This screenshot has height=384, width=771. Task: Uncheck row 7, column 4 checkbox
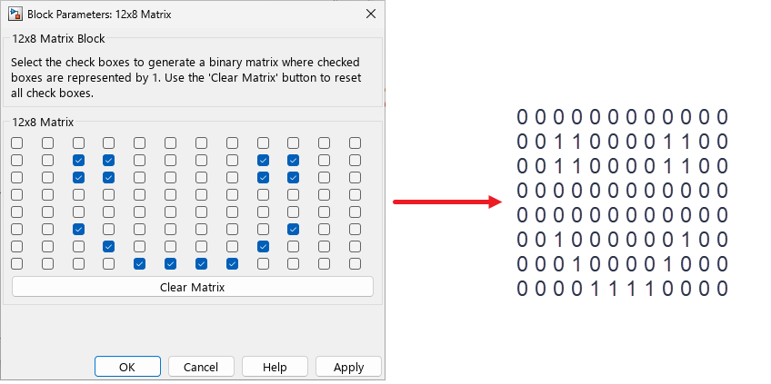click(x=109, y=246)
